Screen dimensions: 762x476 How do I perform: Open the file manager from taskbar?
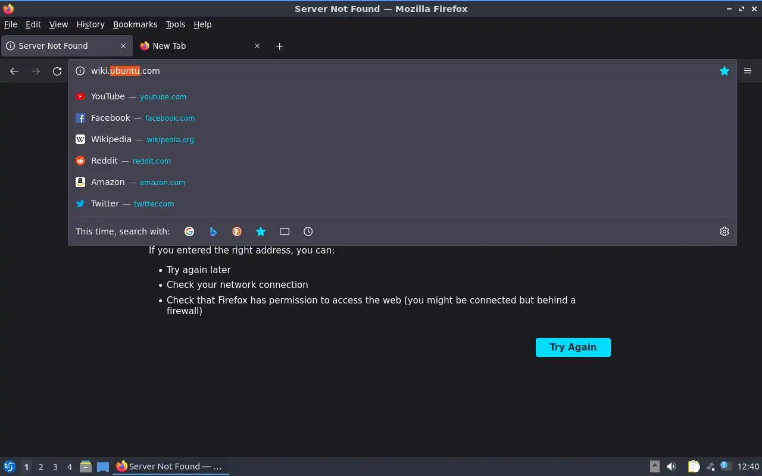pos(86,466)
